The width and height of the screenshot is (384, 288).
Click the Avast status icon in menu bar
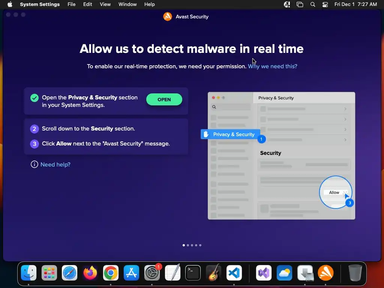287,4
